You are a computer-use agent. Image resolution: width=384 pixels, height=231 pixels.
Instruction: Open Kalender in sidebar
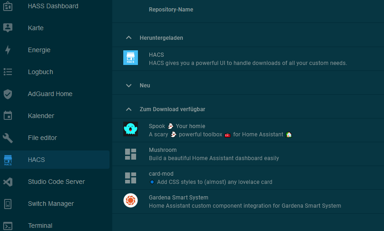pyautogui.click(x=41, y=116)
